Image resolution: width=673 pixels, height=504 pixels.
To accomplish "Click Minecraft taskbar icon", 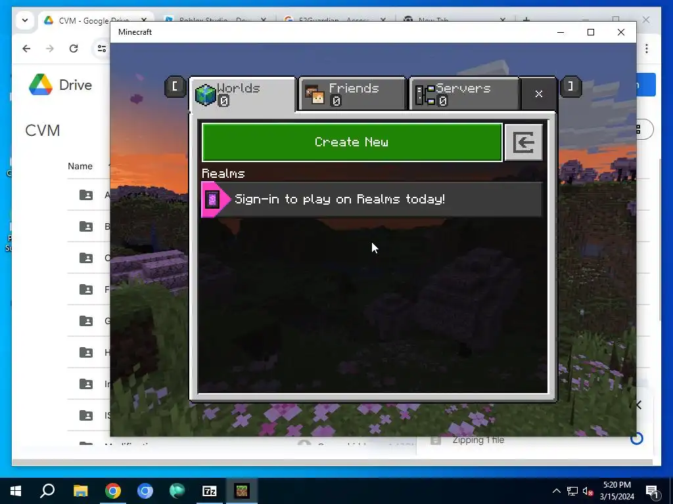I will (x=242, y=491).
